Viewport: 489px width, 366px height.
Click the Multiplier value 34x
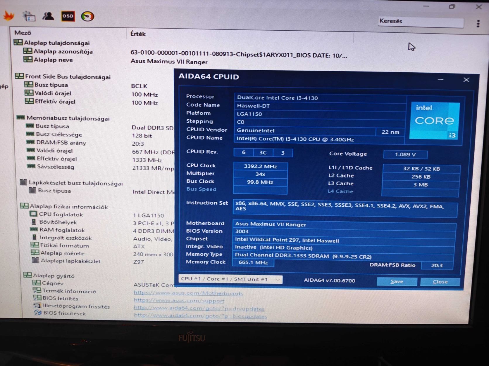click(x=261, y=174)
